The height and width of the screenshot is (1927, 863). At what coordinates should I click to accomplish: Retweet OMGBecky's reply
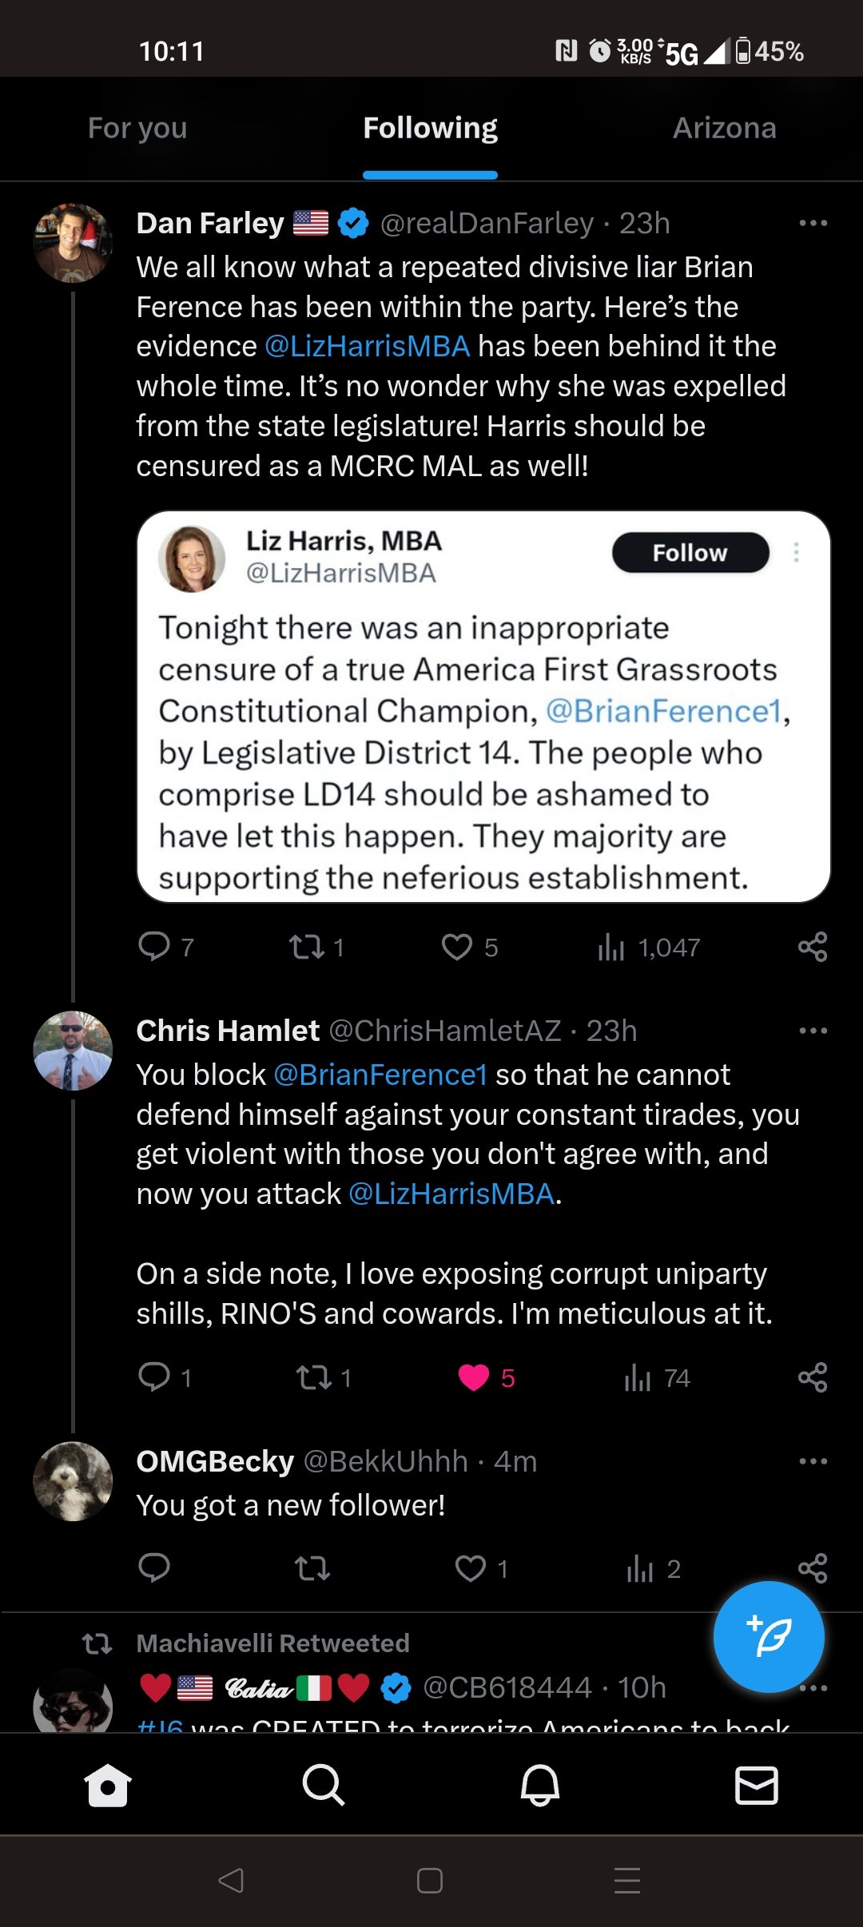(x=312, y=1568)
